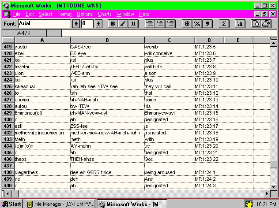This screenshot has width=279, height=208.
Task: Select cell containing 'Emmanou(e)l'
Action: tap(42, 113)
